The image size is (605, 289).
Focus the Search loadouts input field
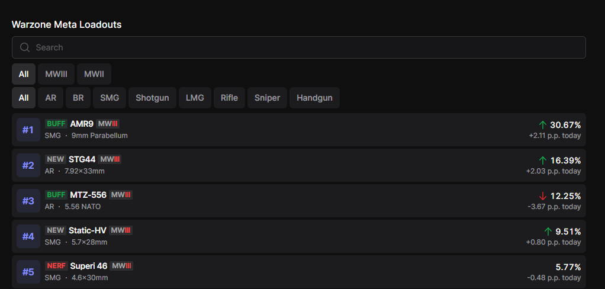tap(298, 47)
